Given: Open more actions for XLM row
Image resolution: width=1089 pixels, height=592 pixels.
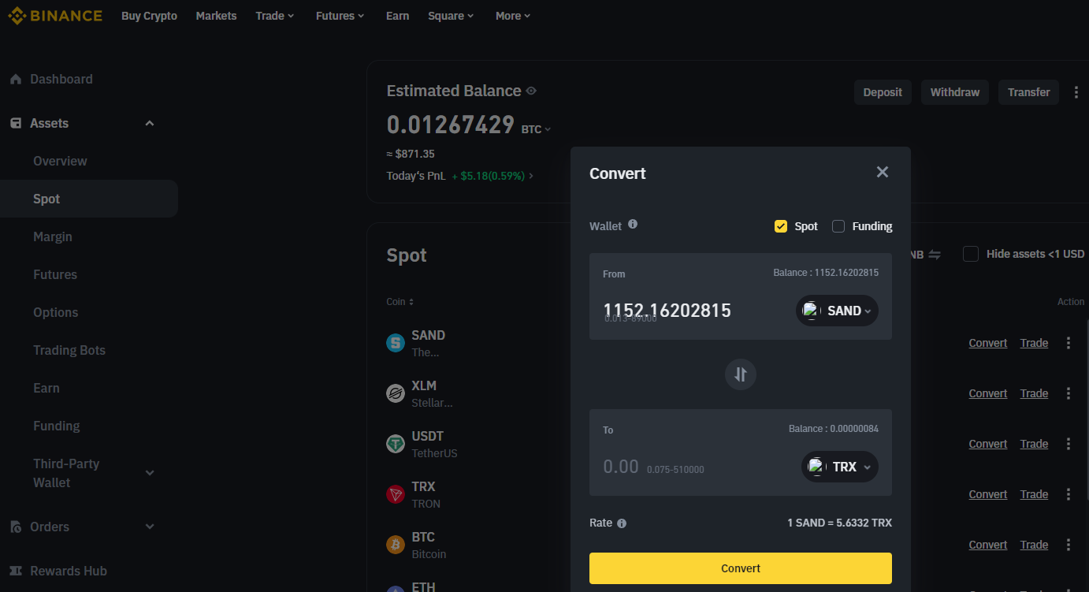Looking at the screenshot, I should click(1069, 393).
